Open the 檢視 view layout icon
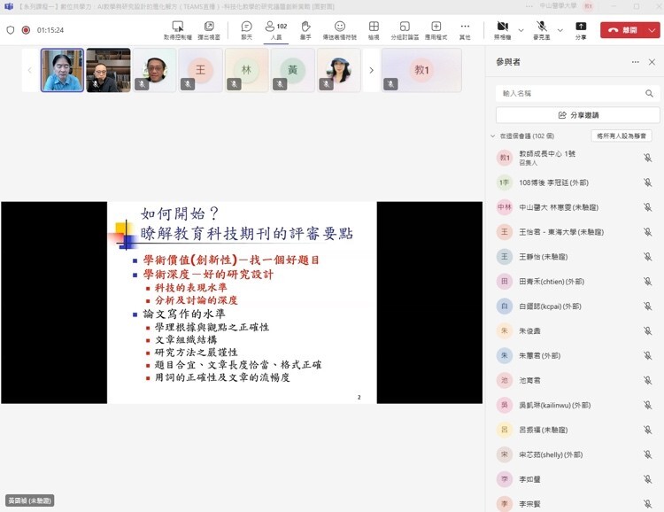664x512 pixels. click(374, 29)
